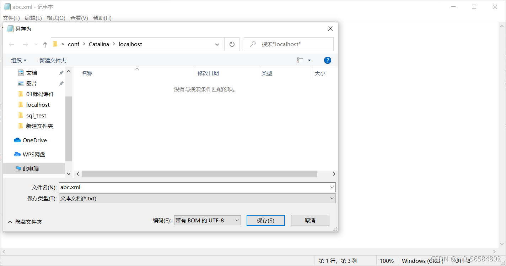Open the 01源码课件 folder in sidebar

coord(40,94)
